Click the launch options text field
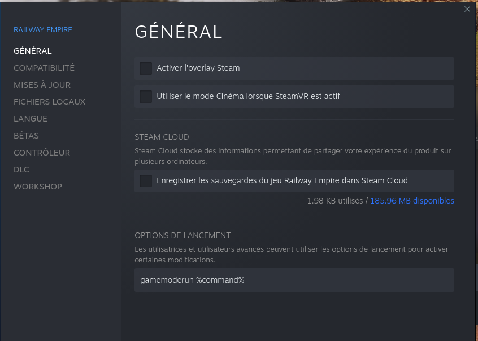Viewport: 478px width, 341px height. coord(294,280)
